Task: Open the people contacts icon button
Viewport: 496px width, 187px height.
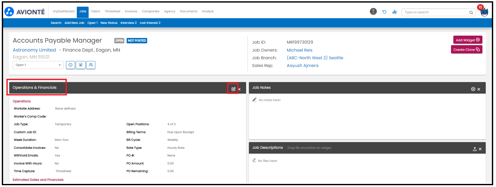Action: click(91, 65)
